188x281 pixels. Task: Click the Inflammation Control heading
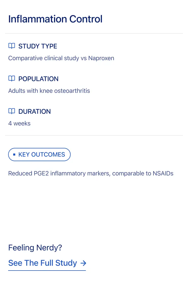(x=55, y=19)
